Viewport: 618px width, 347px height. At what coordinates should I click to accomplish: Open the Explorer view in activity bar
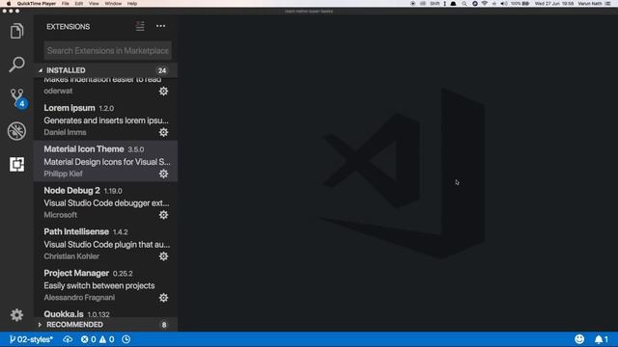(x=16, y=31)
